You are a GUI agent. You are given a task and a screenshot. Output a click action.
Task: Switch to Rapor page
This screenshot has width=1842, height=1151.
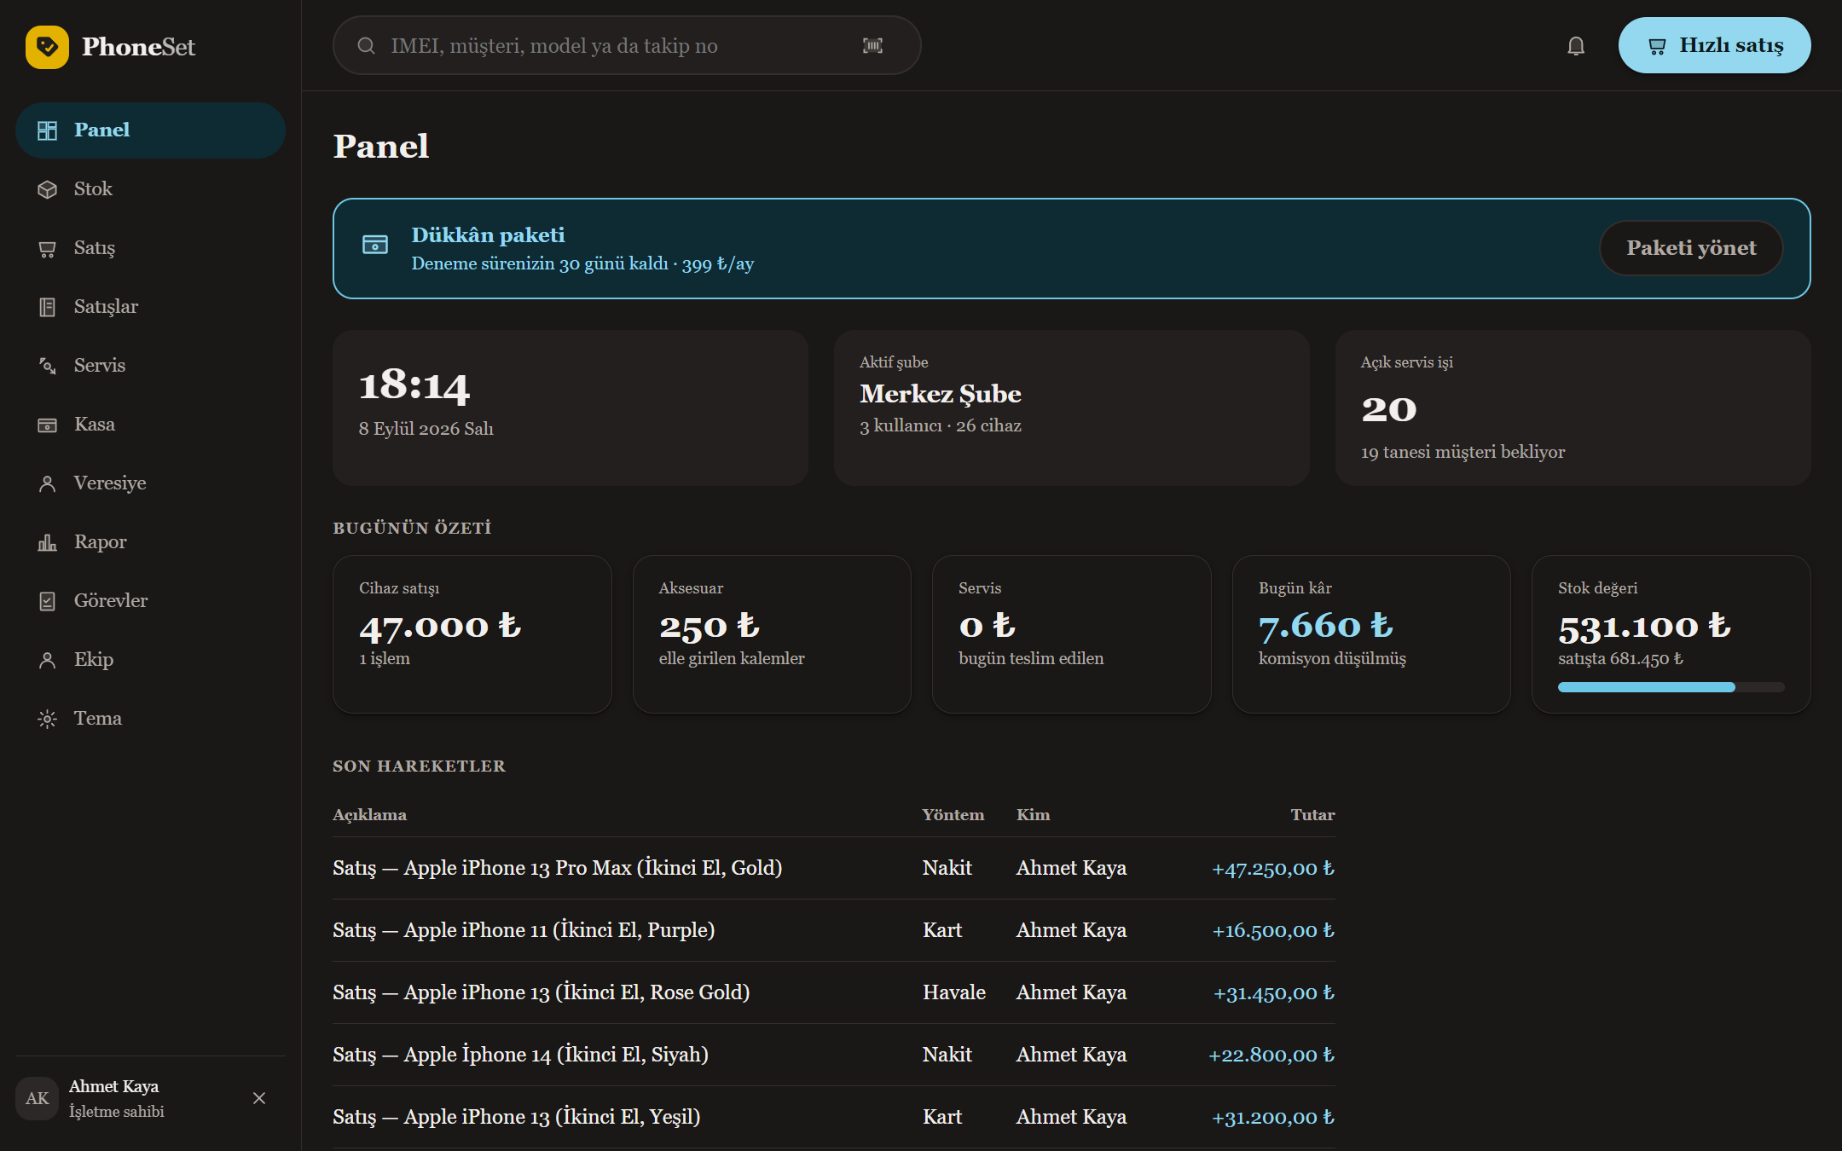pos(150,542)
